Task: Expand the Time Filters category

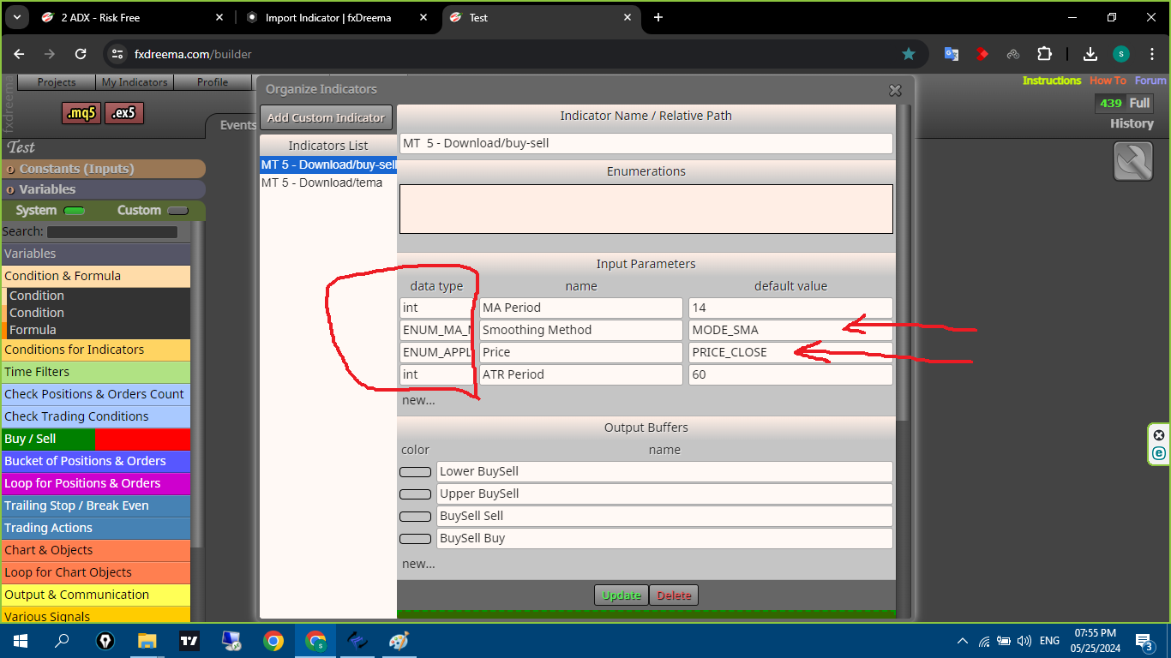Action: pyautogui.click(x=96, y=372)
